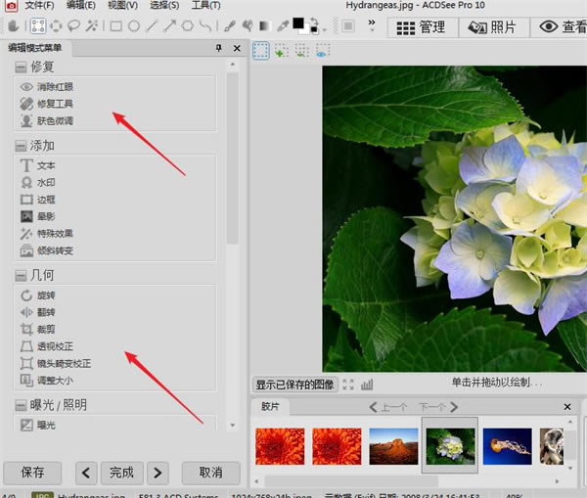This screenshot has width=587, height=498.
Task: Open color reset dropdown arrow
Action: pyautogui.click(x=324, y=29)
